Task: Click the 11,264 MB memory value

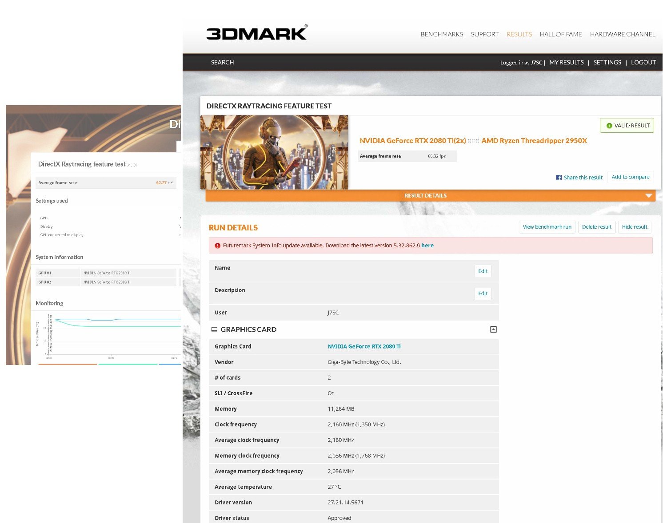Action: click(x=341, y=409)
